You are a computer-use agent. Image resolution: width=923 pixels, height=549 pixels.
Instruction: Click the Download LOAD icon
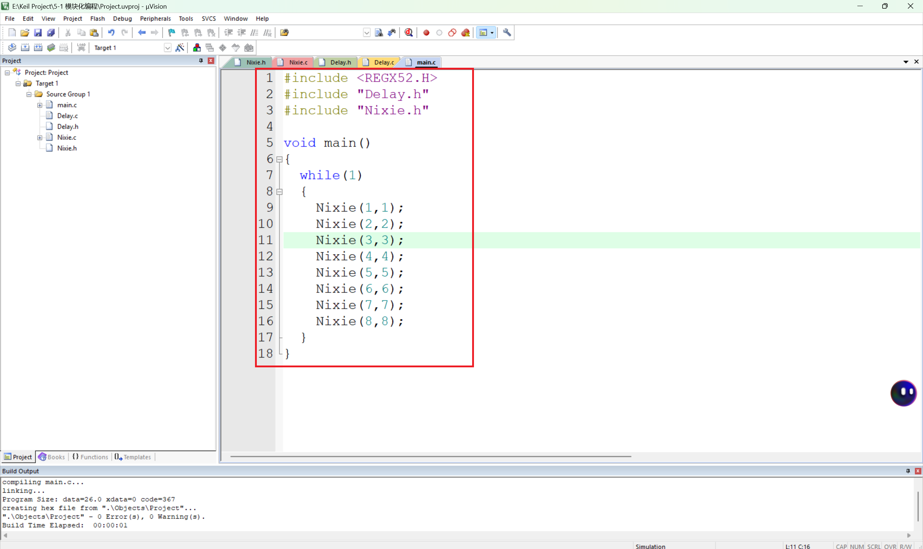point(81,47)
